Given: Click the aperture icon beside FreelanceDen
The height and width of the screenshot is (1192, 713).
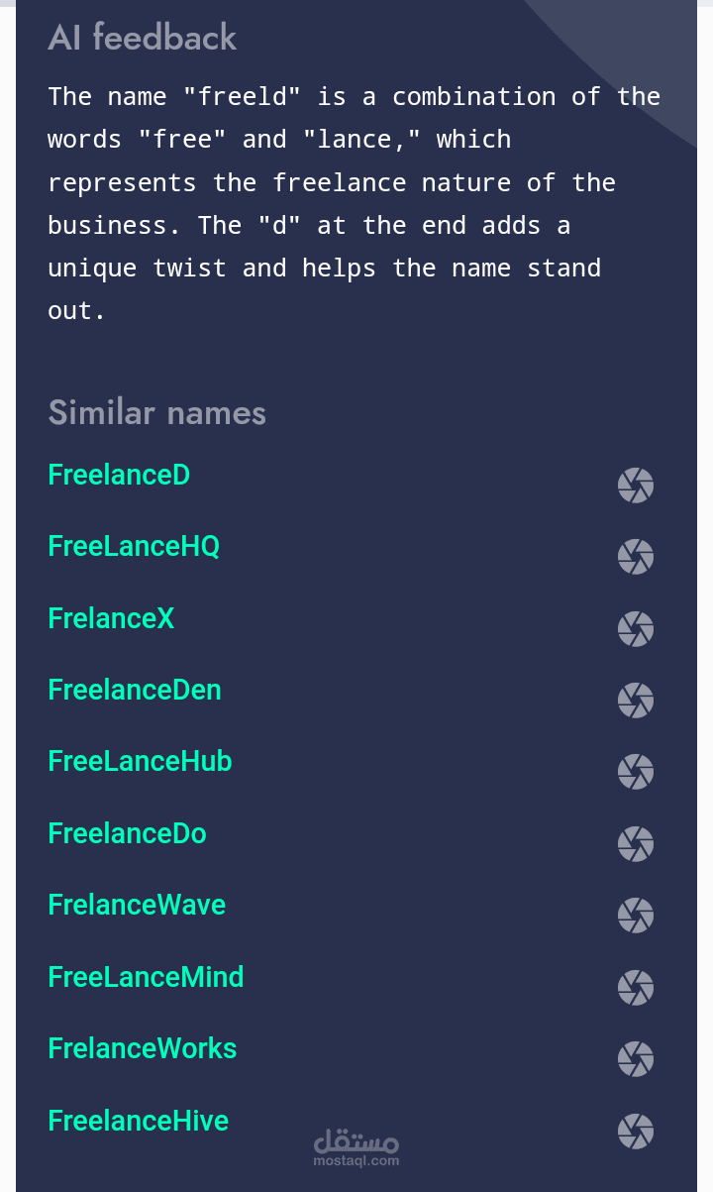Looking at the screenshot, I should [636, 701].
